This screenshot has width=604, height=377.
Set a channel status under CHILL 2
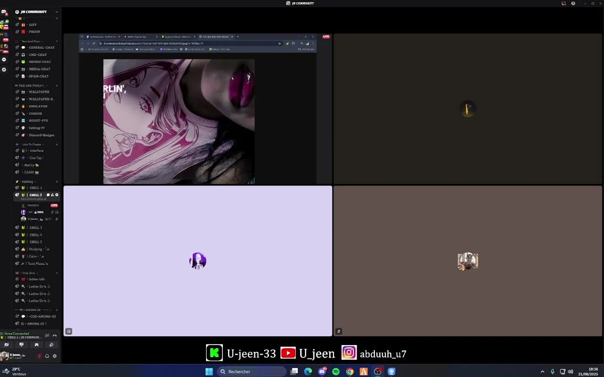(34, 199)
